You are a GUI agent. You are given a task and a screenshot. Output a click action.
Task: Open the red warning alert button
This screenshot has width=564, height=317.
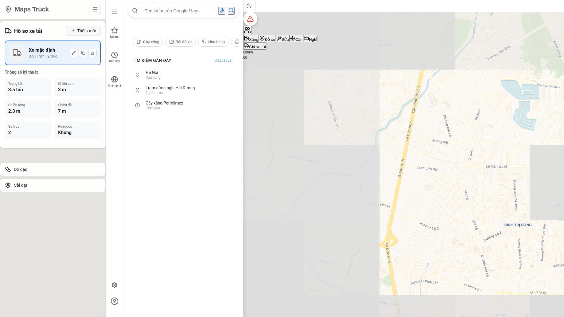[x=250, y=19]
